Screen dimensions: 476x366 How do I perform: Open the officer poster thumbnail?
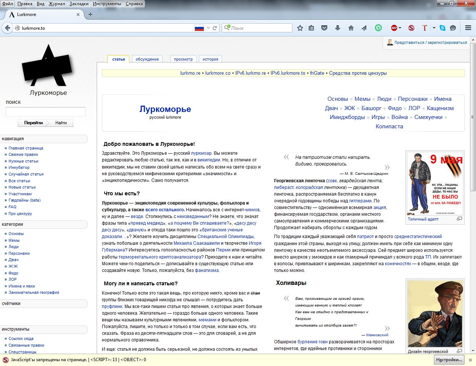coord(435,314)
